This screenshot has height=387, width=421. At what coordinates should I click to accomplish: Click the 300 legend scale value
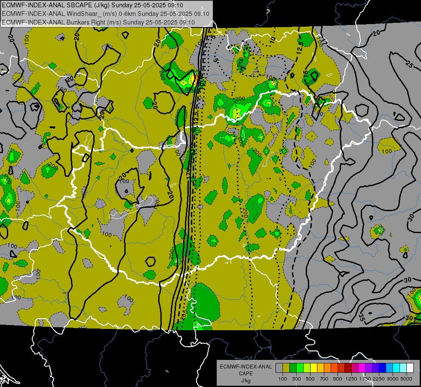coord(296,379)
